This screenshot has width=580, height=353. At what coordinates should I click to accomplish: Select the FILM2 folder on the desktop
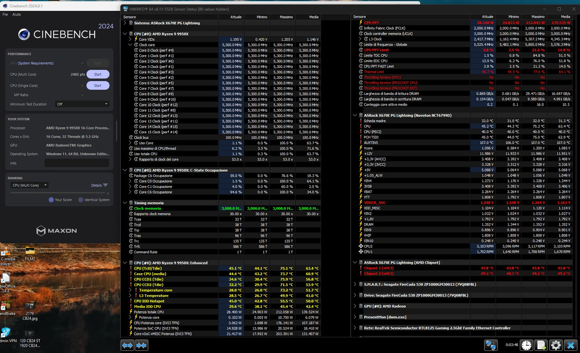point(30,254)
